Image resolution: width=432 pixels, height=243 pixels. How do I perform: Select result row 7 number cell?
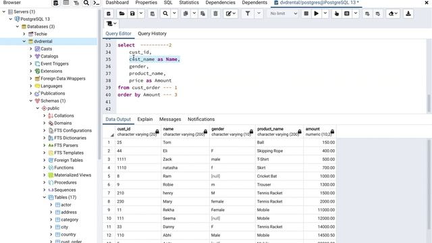(x=109, y=193)
